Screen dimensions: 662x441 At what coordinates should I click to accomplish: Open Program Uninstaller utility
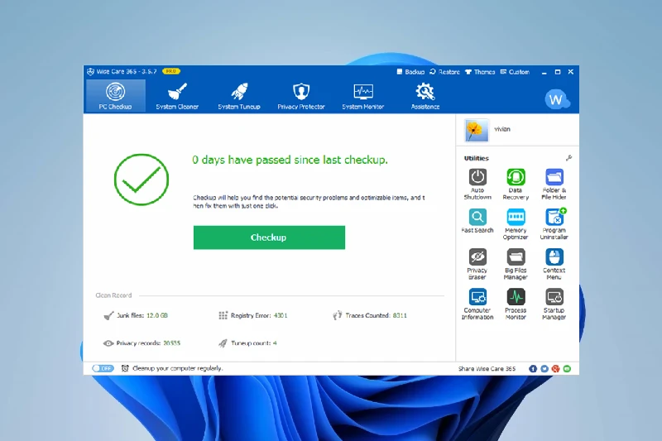tap(554, 224)
